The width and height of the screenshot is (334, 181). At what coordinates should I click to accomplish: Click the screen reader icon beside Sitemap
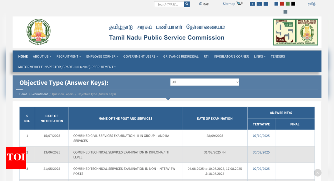click(x=239, y=3)
